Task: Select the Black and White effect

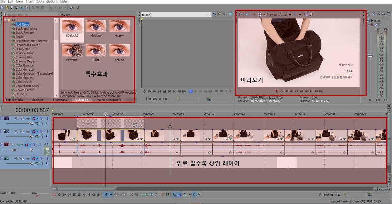Action: (26, 29)
